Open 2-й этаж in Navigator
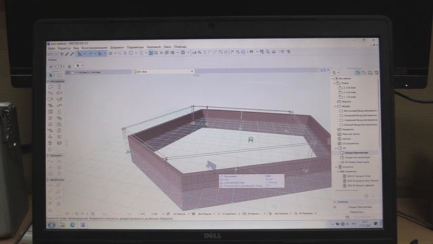Viewport: 433px width, 244px height. pos(347,92)
